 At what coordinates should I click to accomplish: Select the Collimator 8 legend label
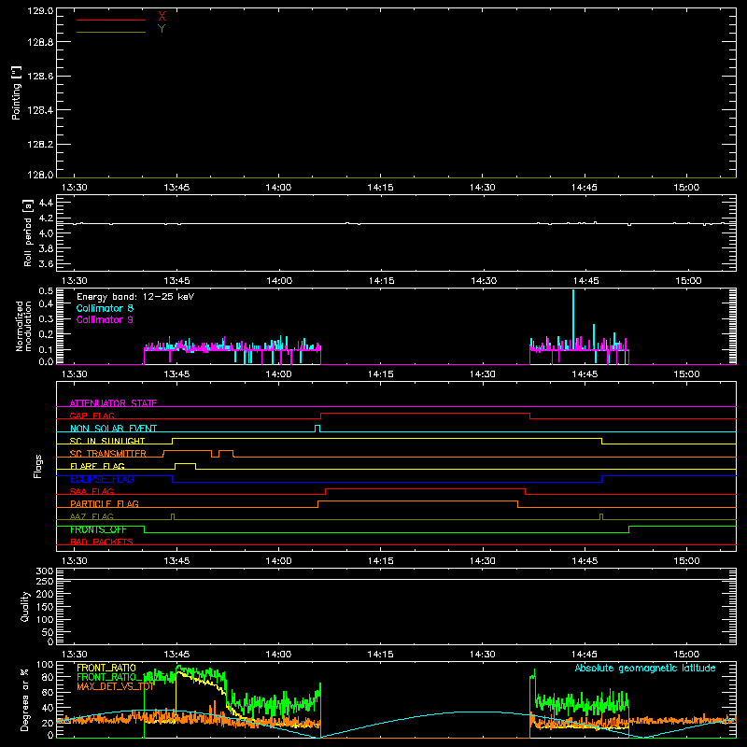tap(105, 308)
